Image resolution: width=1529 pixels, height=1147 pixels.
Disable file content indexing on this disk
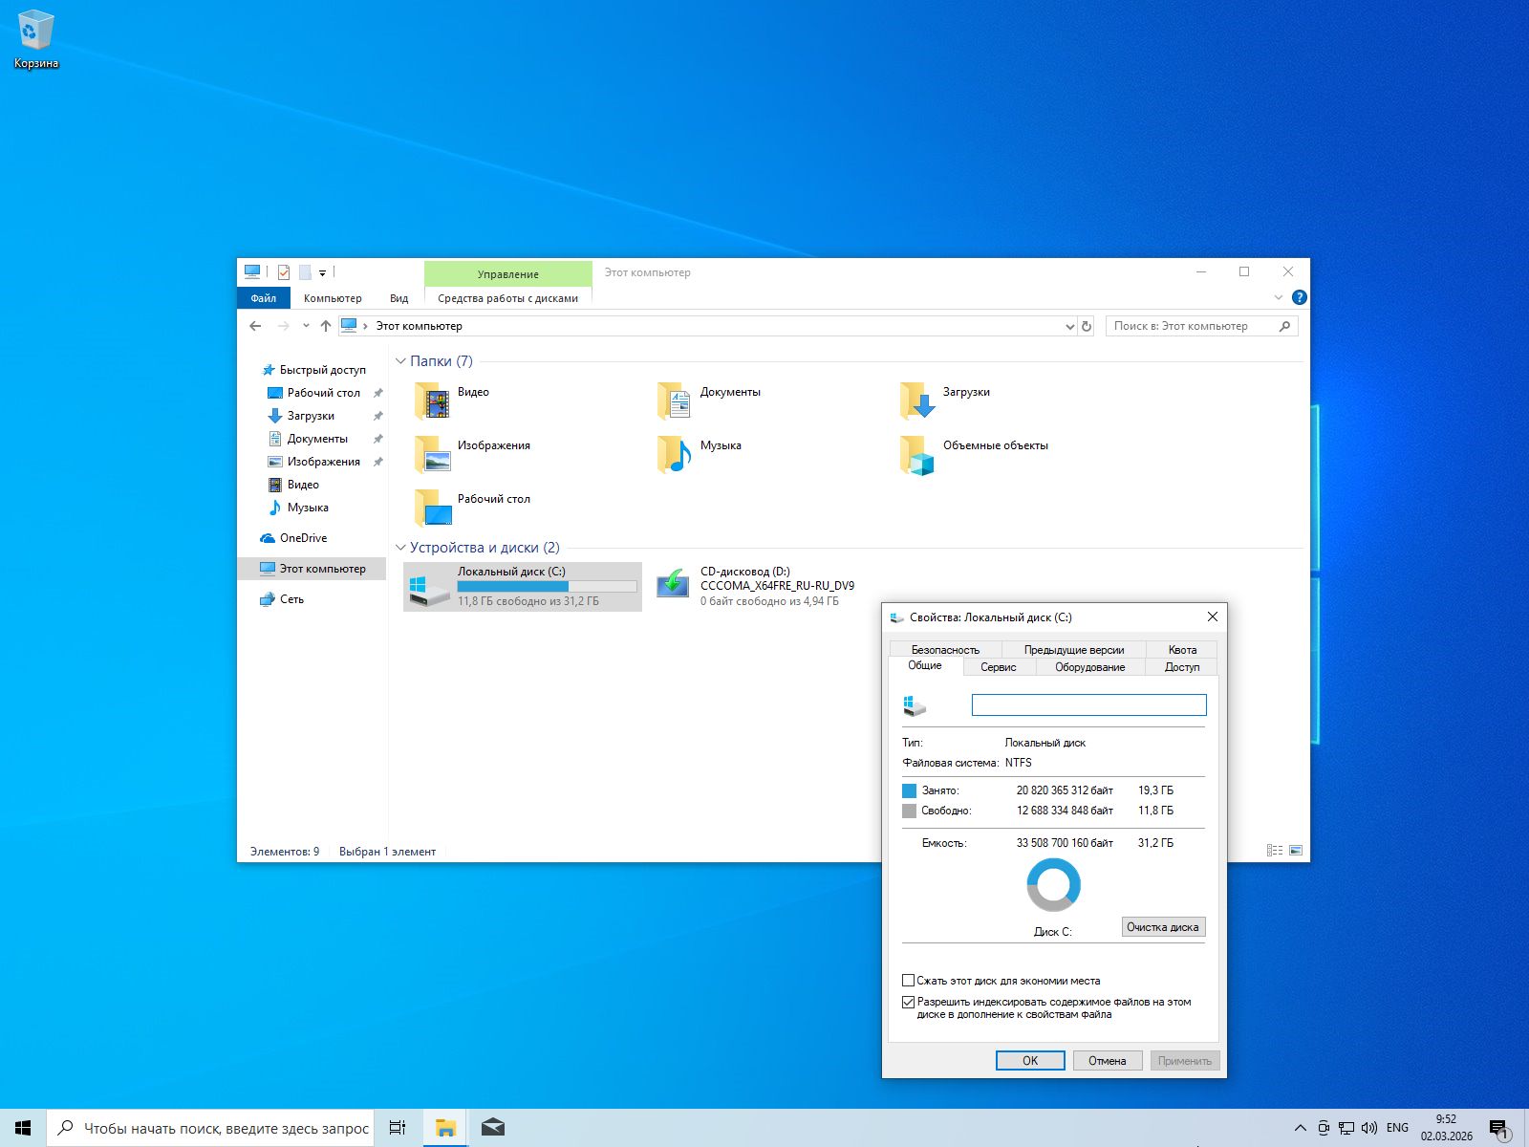[908, 1002]
